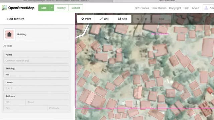214x120 pixels.
Task: Click the Name input field
Action: [x=36, y=61]
